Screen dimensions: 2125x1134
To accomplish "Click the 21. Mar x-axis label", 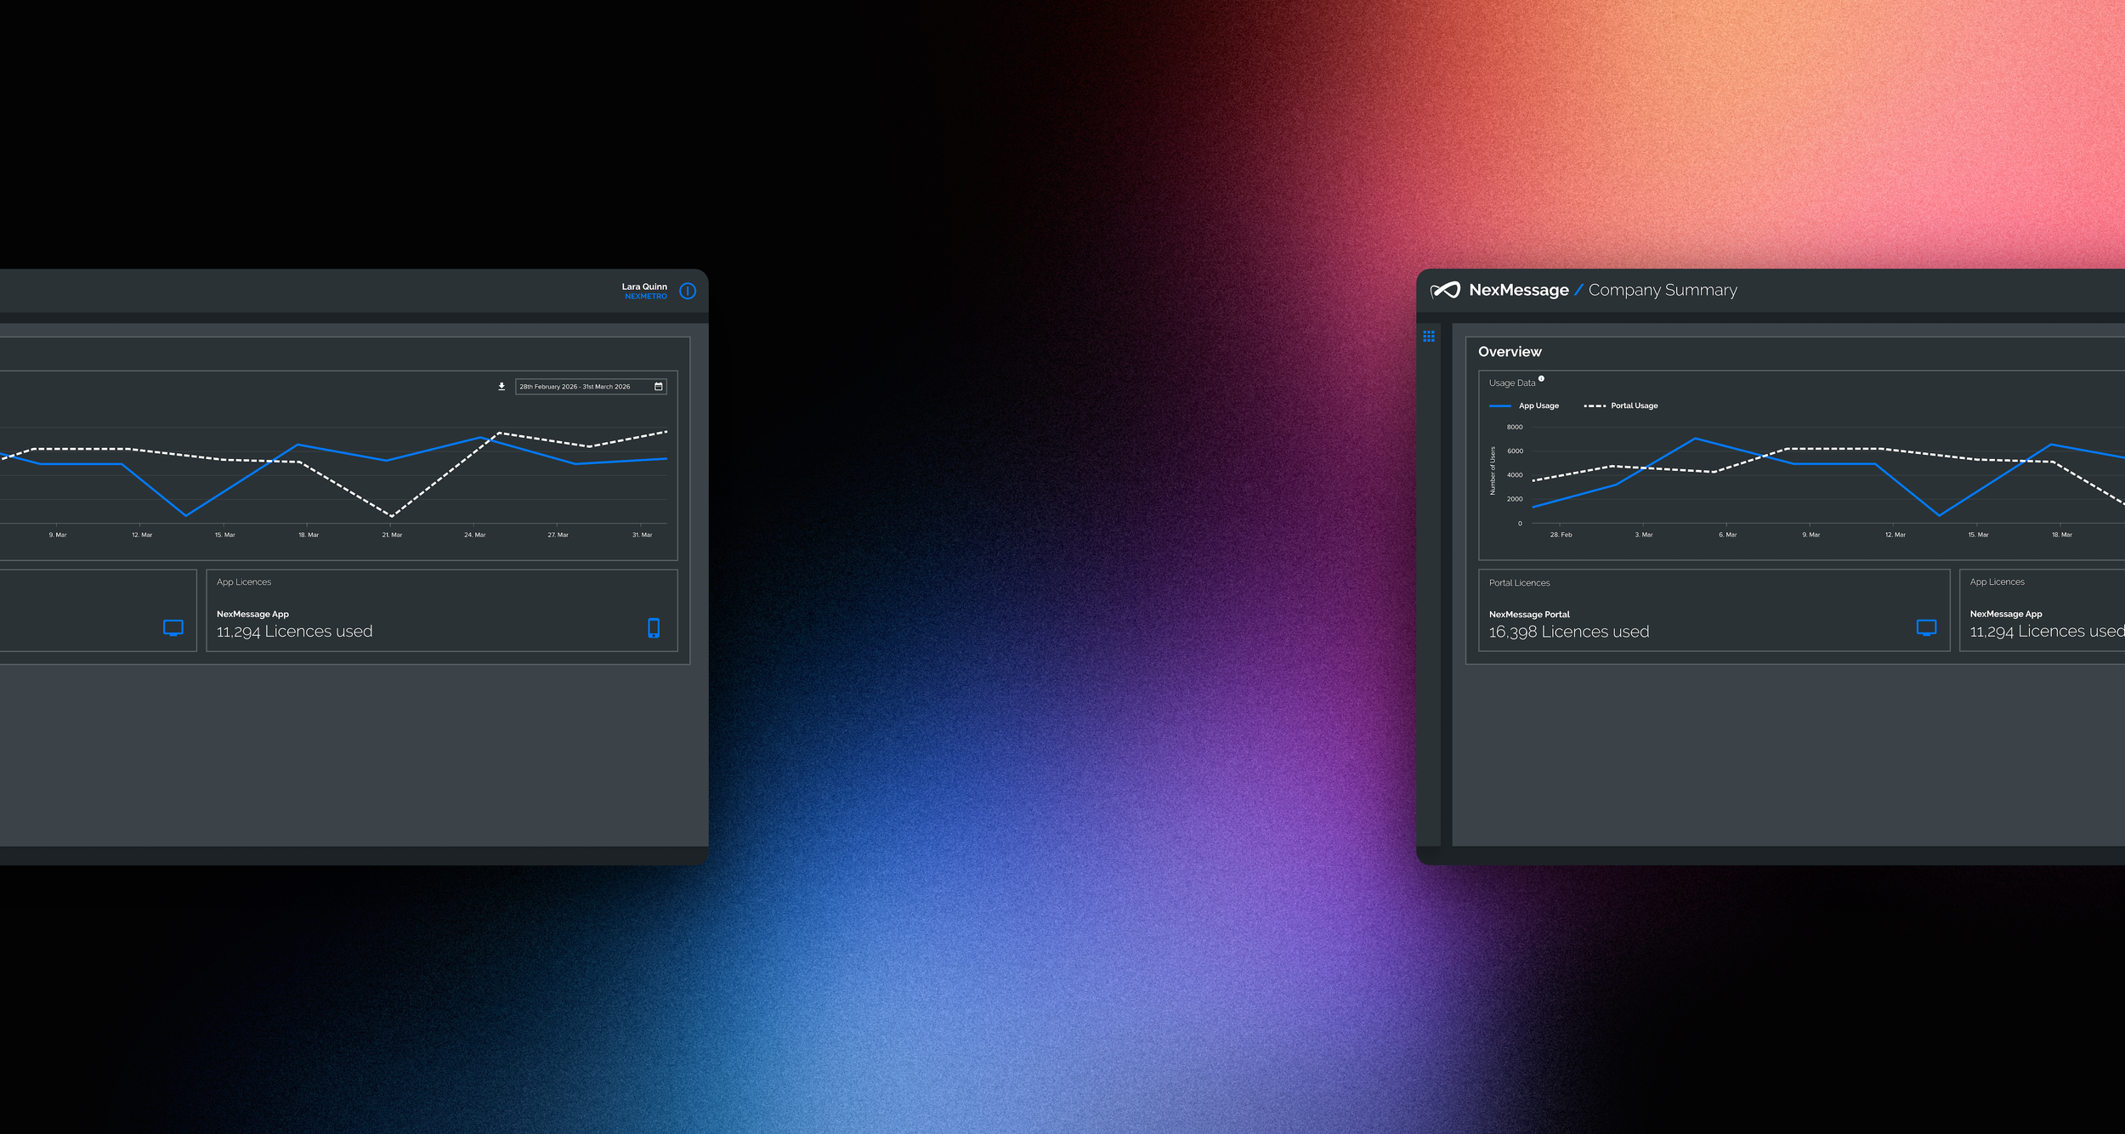I will pyautogui.click(x=392, y=535).
